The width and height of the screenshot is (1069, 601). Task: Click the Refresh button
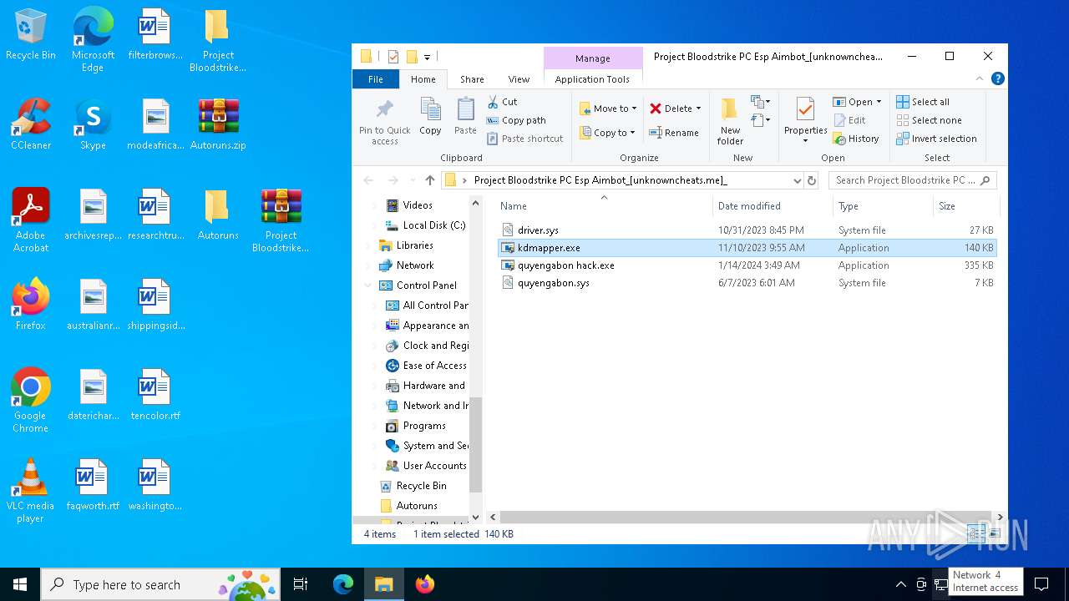pyautogui.click(x=812, y=180)
